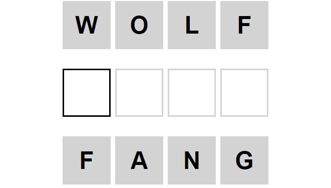
Task: Select the O tile in top row
Action: 139,25
